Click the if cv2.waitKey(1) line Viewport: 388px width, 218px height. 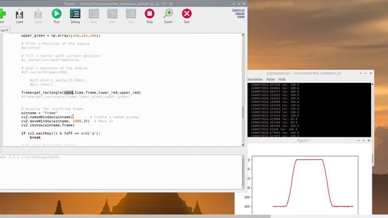click(x=61, y=133)
